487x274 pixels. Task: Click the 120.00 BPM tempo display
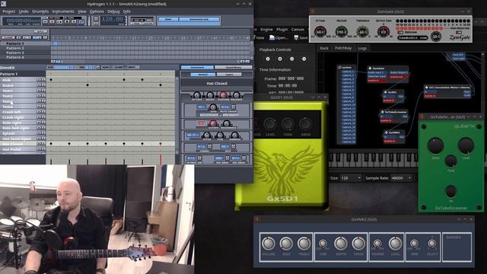113,20
